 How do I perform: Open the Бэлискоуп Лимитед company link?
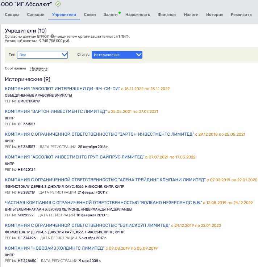pyautogui.click(x=87, y=226)
